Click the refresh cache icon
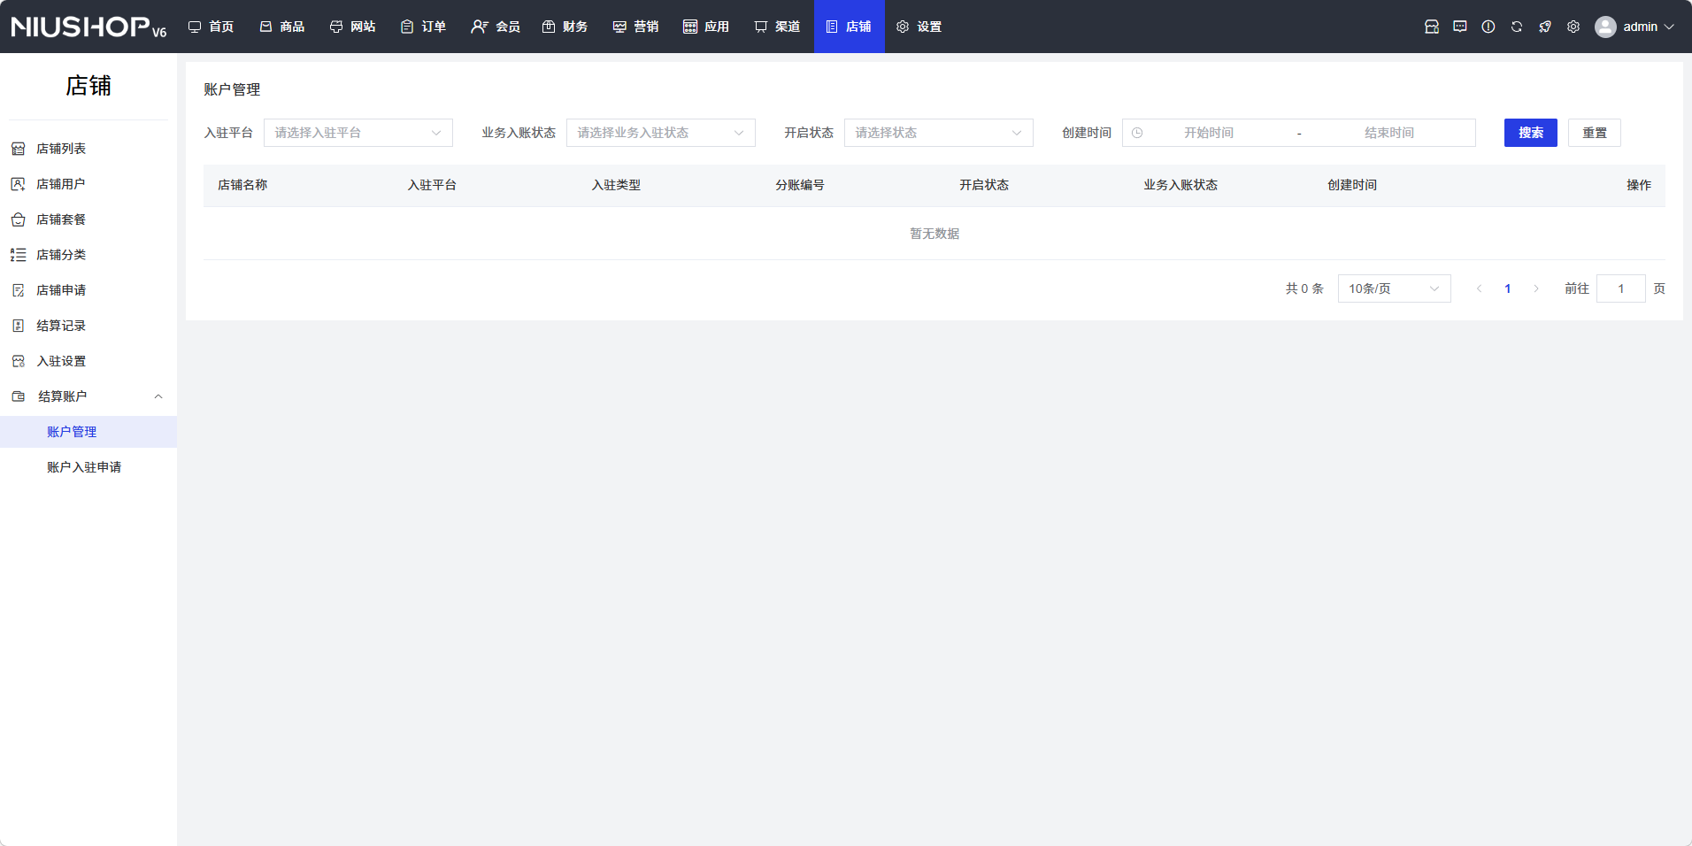This screenshot has height=846, width=1692. pos(1517,27)
